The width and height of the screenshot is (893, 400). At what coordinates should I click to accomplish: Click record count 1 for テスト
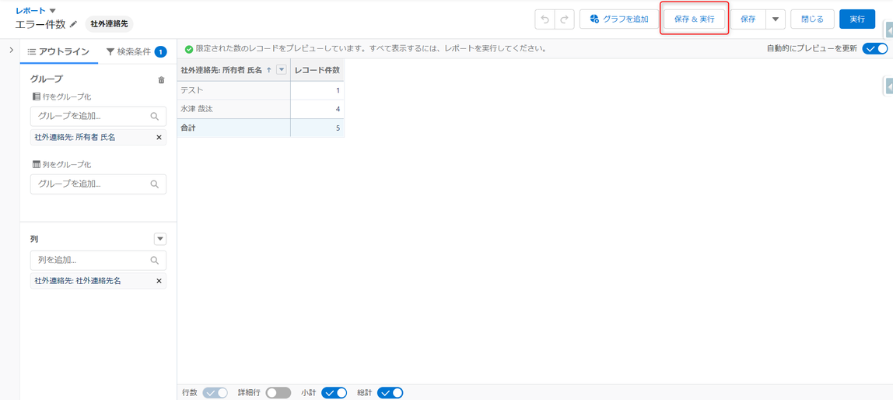[317, 90]
